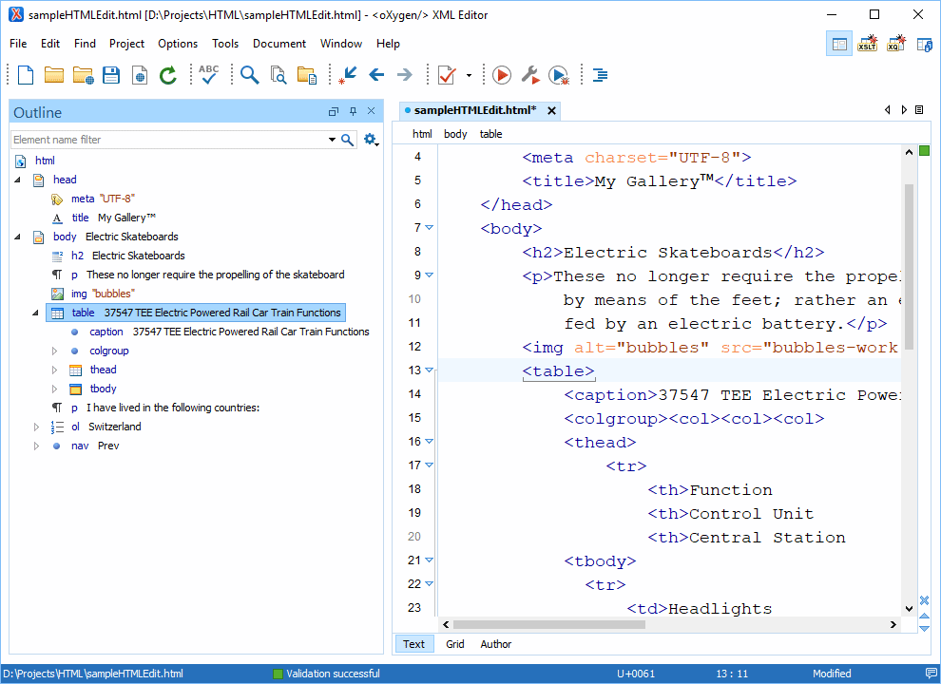Format and indent document icon

[x=600, y=75]
